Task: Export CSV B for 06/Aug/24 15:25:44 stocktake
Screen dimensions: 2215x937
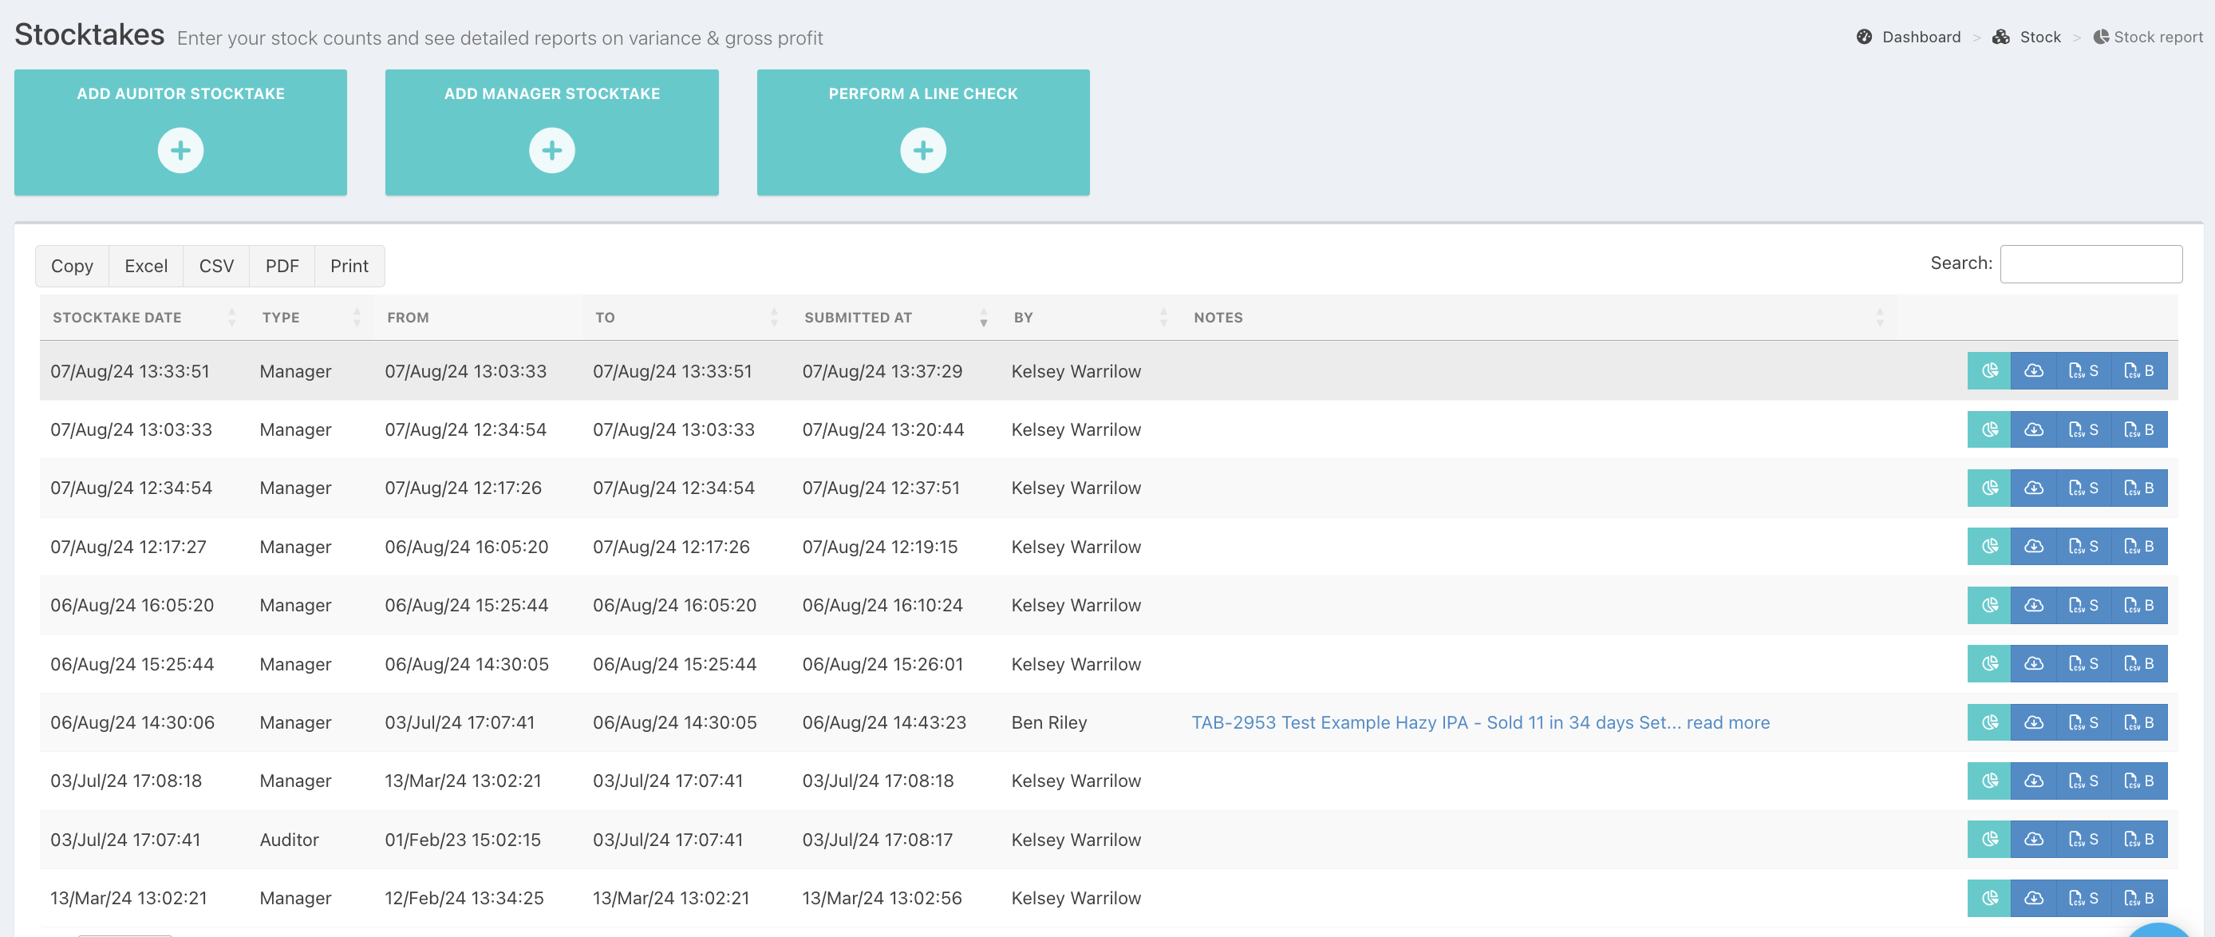Action: [x=2139, y=663]
